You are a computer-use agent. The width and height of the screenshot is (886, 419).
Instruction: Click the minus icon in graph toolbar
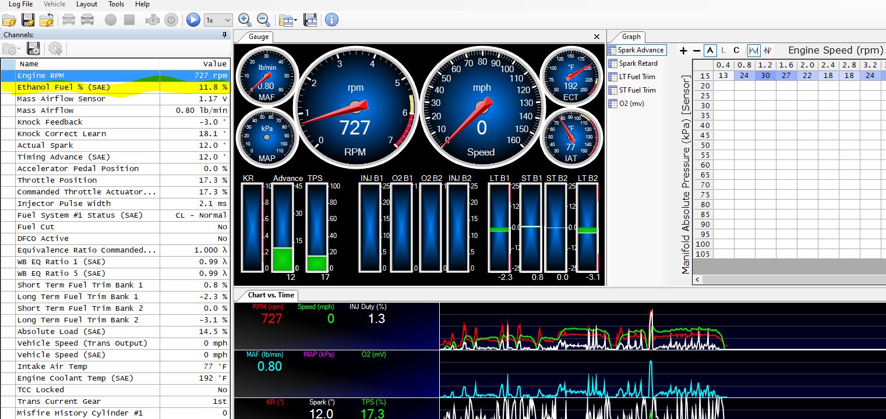point(697,51)
